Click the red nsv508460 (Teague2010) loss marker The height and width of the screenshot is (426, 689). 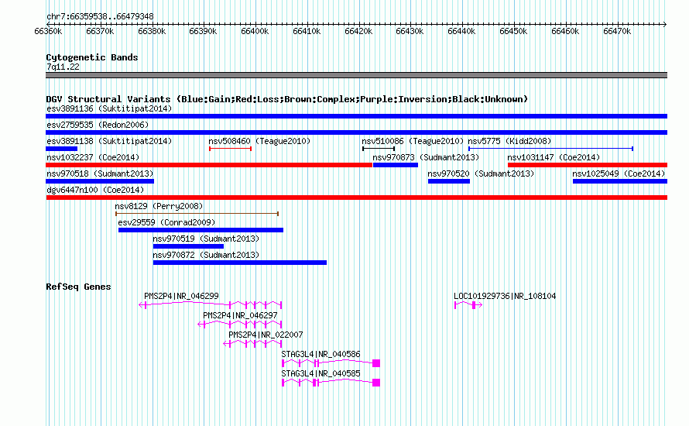tap(230, 149)
